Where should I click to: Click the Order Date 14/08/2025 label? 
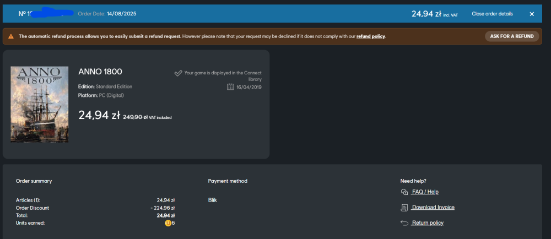point(107,14)
